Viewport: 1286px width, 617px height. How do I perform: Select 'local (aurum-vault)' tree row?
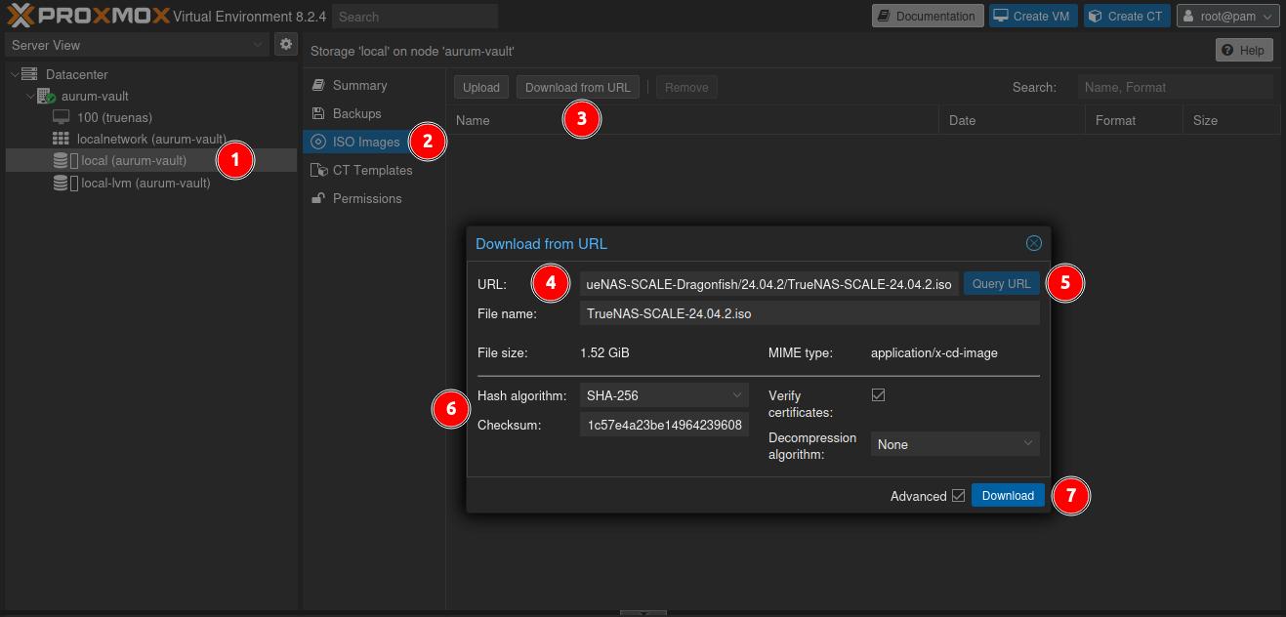(151, 160)
